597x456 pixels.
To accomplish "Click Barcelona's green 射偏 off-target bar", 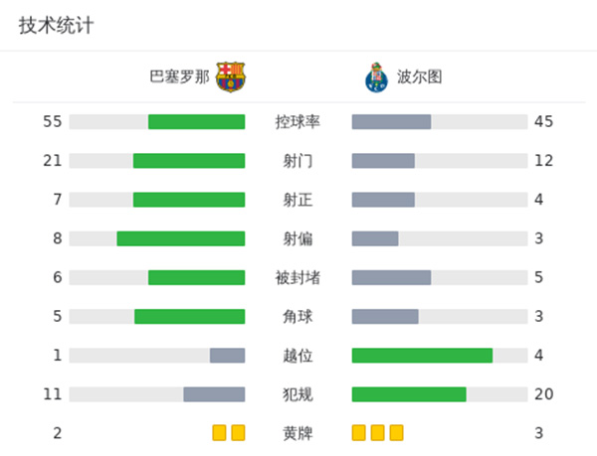I will point(181,238).
